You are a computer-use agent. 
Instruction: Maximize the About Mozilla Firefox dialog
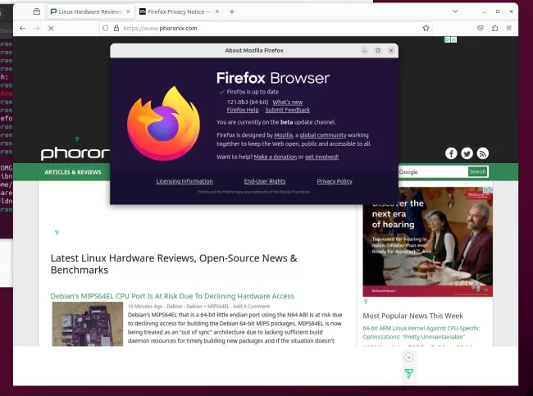(x=378, y=51)
